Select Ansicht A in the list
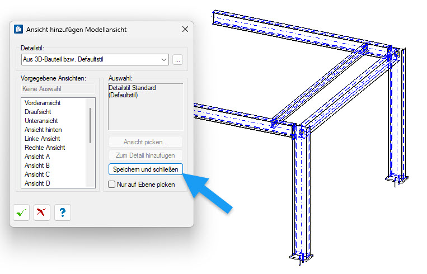The height and width of the screenshot is (274, 427). click(37, 157)
